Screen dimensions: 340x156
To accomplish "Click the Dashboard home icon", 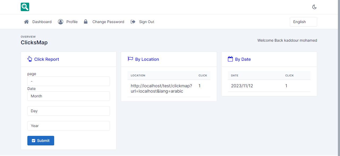I will coord(26,22).
